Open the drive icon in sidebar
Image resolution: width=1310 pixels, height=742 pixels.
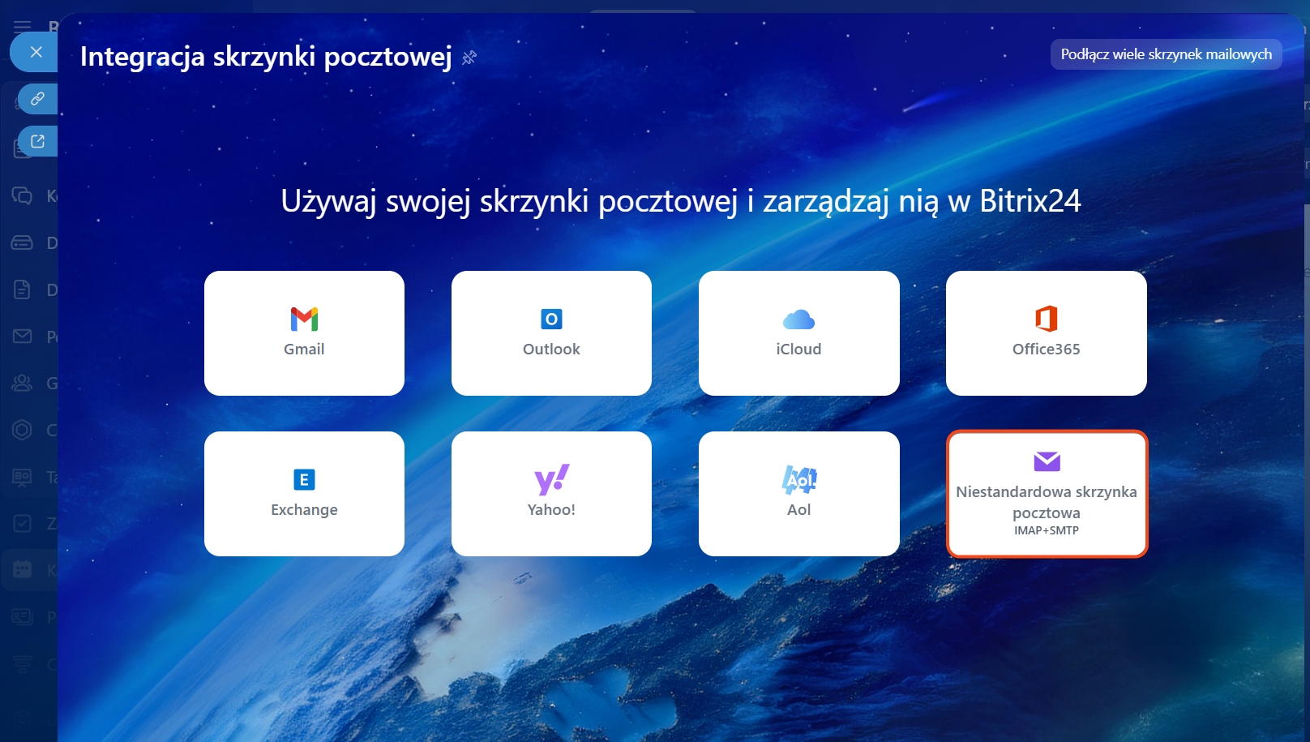tap(22, 242)
